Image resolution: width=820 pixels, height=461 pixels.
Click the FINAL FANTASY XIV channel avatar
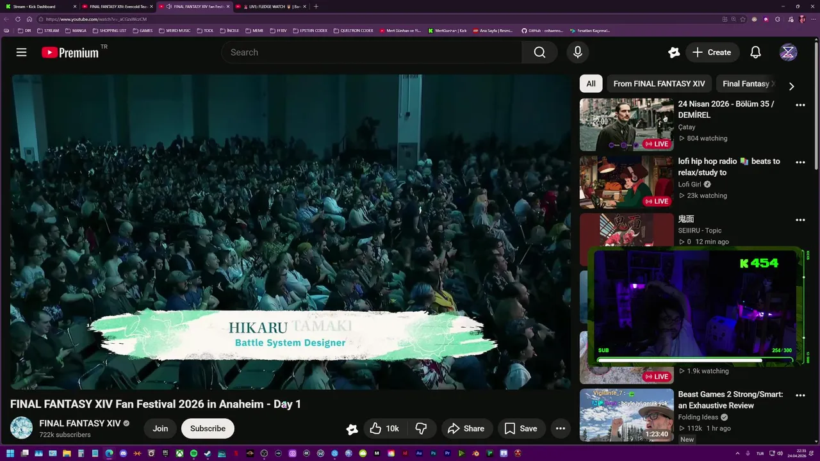(21, 428)
